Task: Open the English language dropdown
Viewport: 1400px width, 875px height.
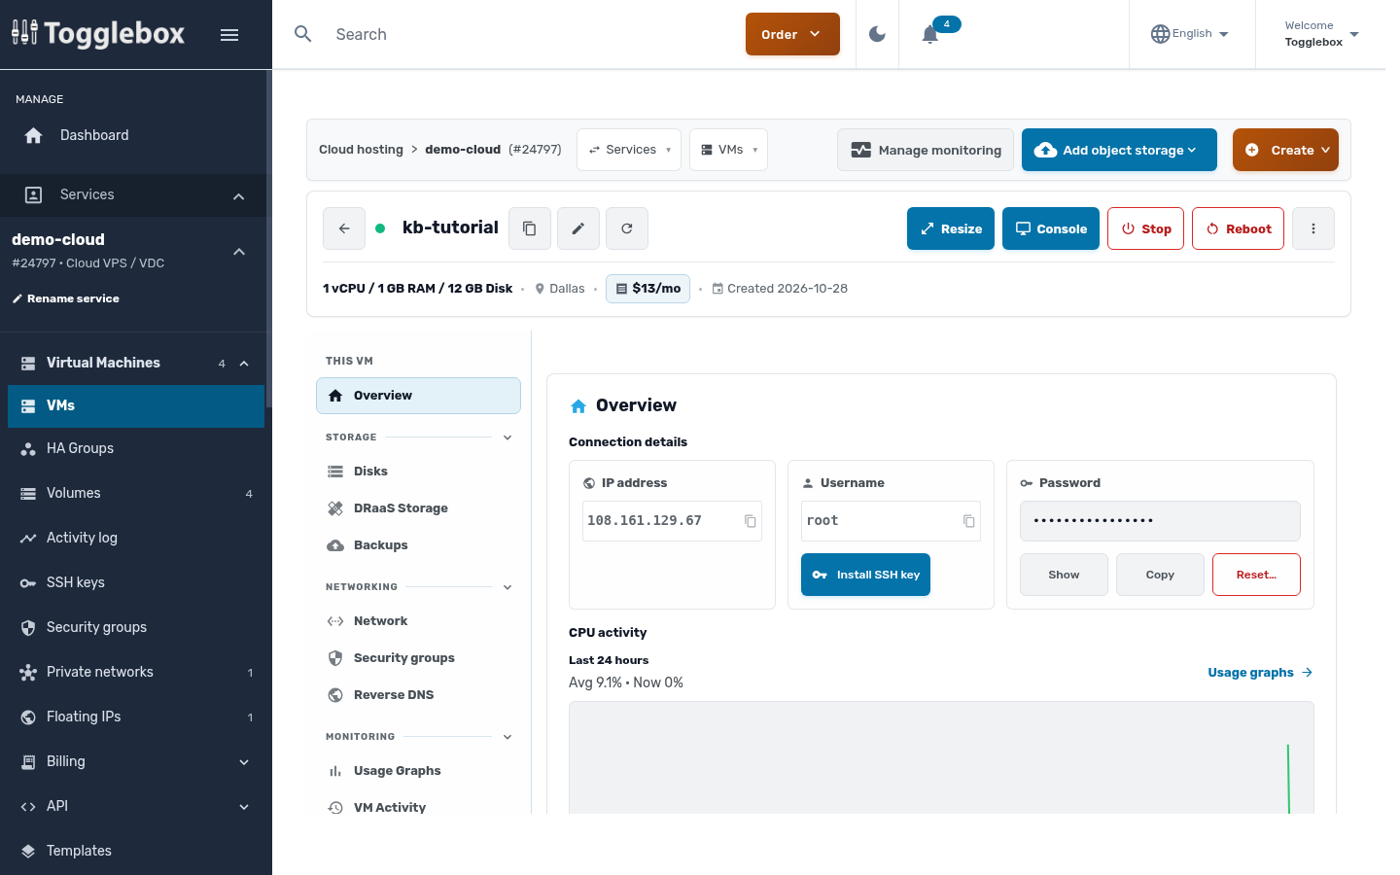Action: [x=1190, y=34]
